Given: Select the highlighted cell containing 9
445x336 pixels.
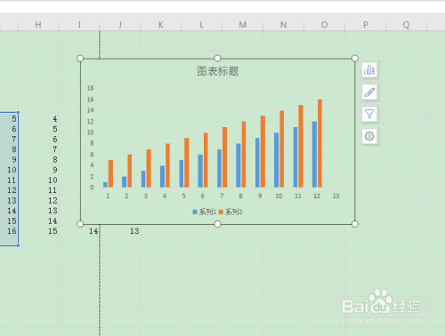Looking at the screenshot, I should 9,160.
